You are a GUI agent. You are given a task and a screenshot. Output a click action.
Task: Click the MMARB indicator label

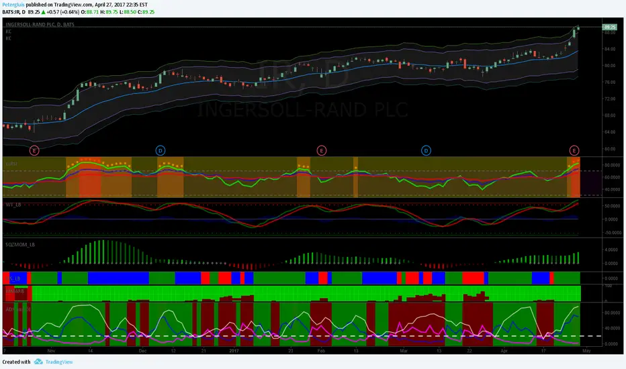click(15, 291)
